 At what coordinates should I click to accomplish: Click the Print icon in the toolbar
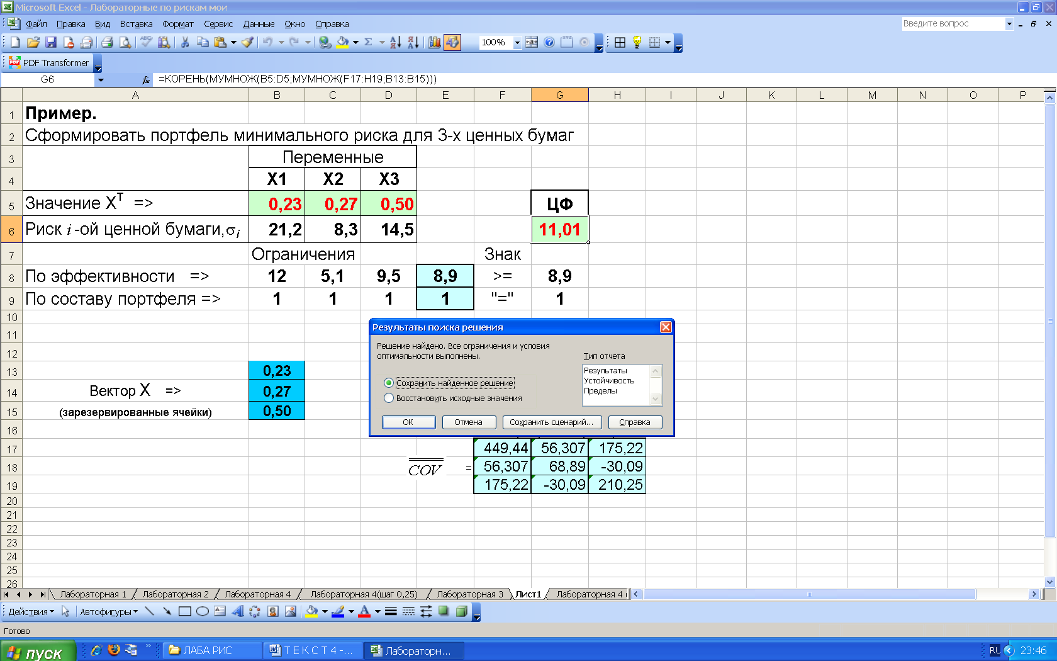108,42
